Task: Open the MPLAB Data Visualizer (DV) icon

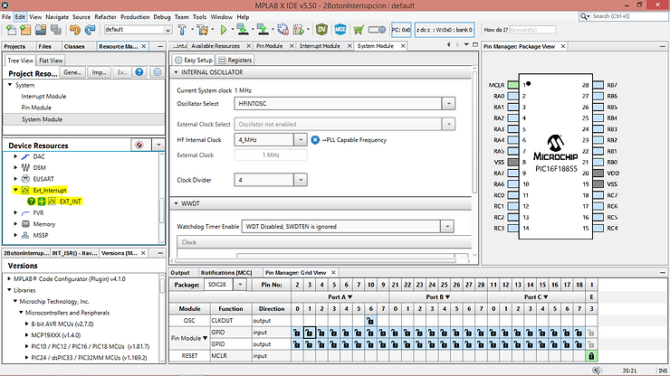Action: pyautogui.click(x=321, y=30)
